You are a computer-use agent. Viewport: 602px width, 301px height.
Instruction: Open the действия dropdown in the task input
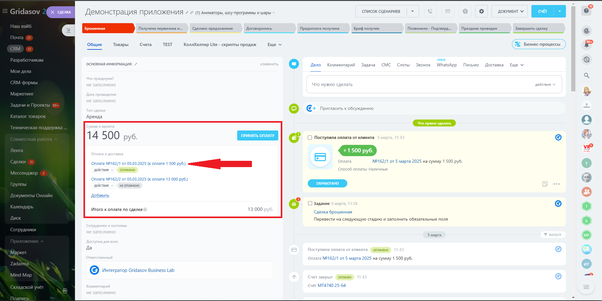(x=545, y=84)
